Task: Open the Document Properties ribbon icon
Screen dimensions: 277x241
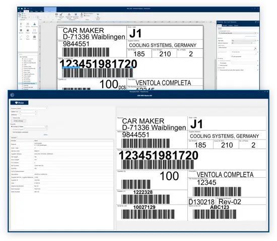Action: tap(76, 16)
